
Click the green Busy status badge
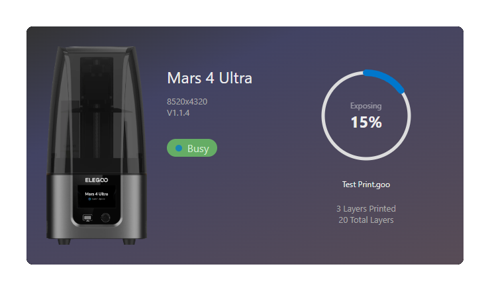(x=192, y=148)
